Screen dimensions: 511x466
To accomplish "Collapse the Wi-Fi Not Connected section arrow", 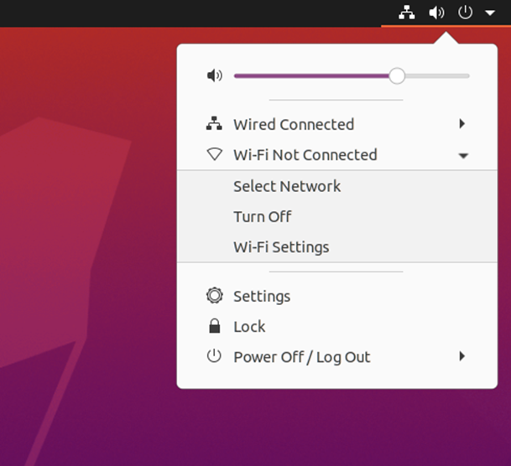I will pyautogui.click(x=463, y=156).
